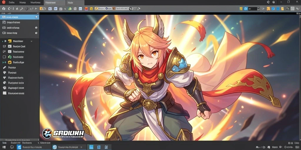
Task: Open the third menu in the title bar
Action: pos(36,2)
